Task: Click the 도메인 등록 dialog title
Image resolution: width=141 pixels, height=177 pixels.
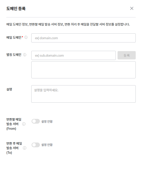Action: click(x=16, y=9)
